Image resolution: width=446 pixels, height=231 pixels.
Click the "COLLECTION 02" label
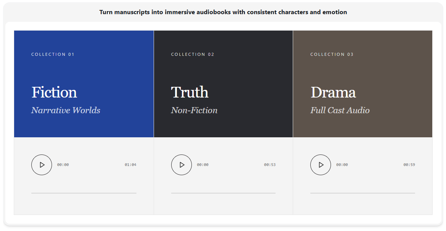click(x=193, y=54)
